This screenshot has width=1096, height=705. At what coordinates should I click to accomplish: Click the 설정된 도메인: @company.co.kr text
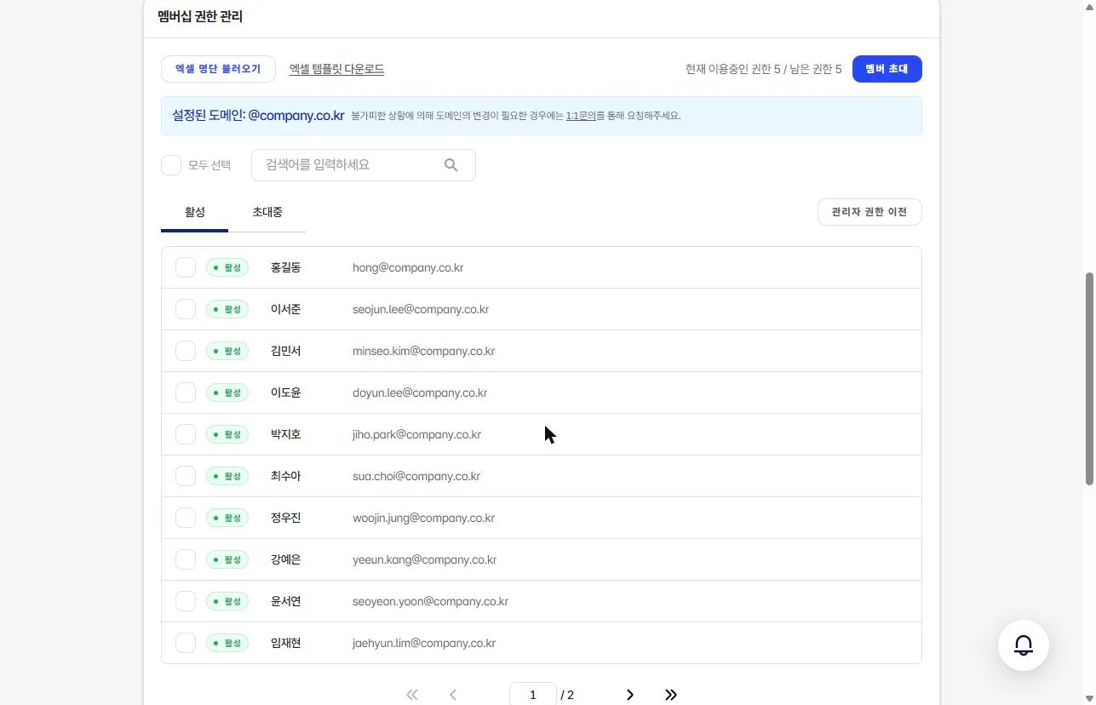click(258, 116)
